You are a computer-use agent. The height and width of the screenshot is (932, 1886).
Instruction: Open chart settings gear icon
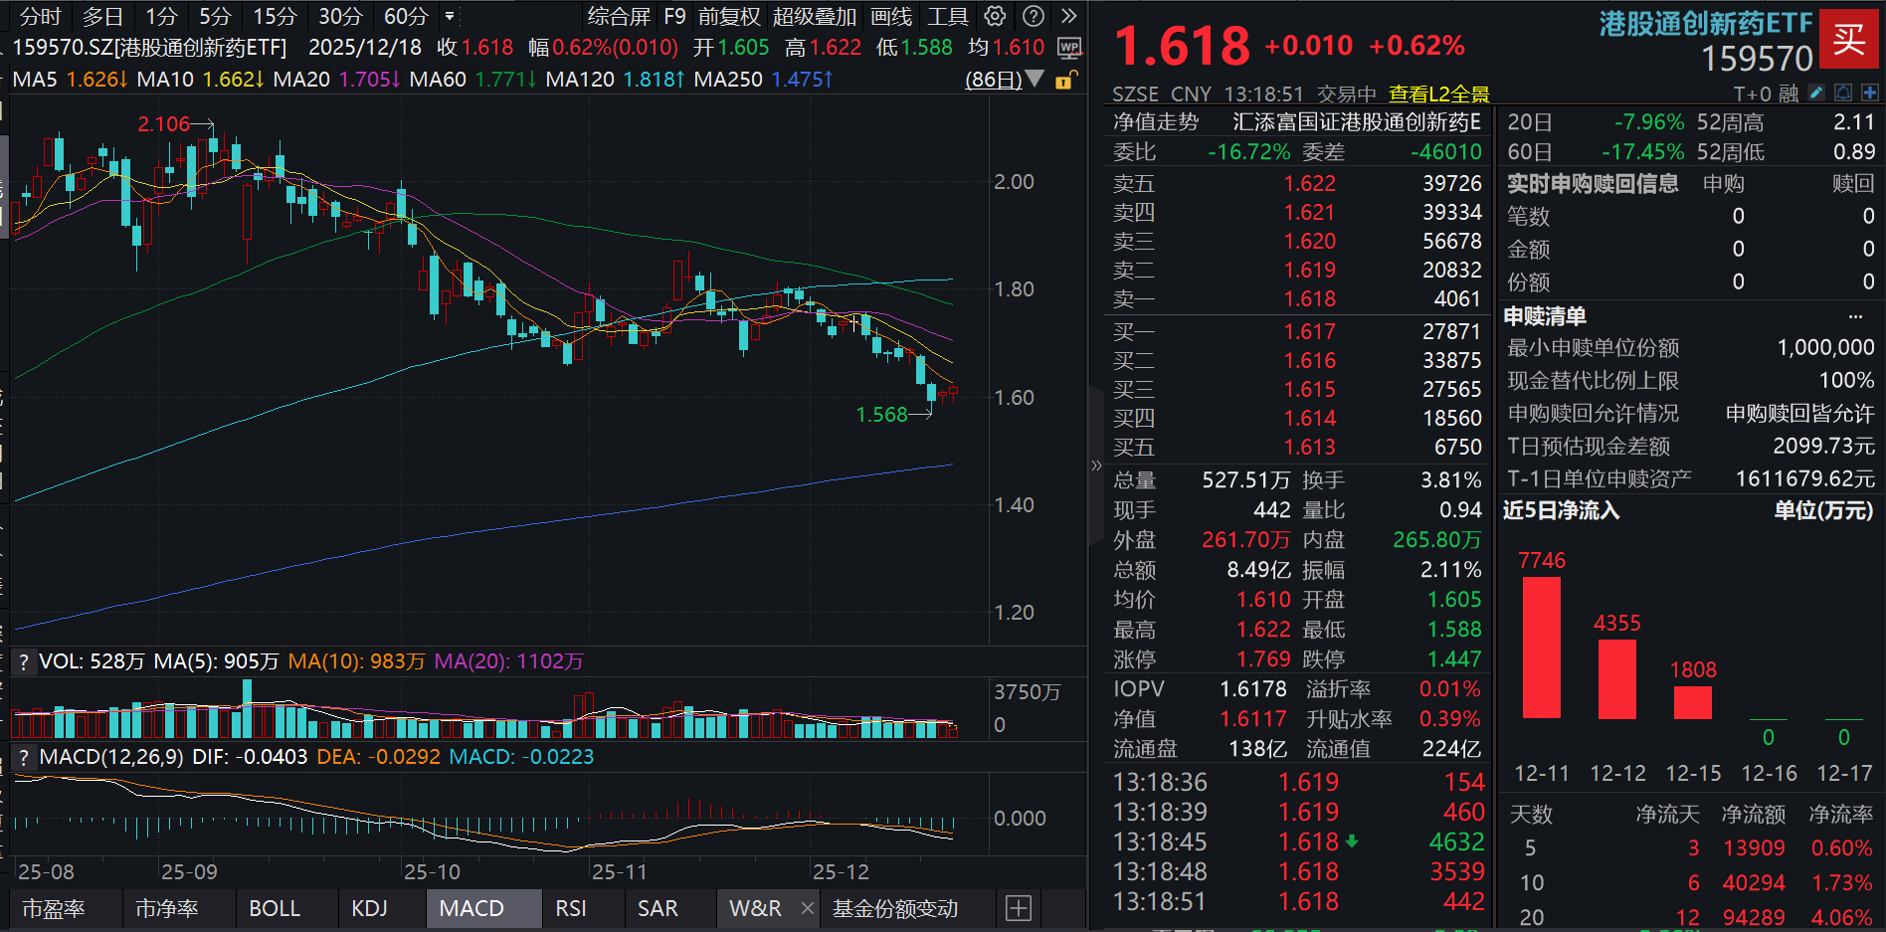tap(994, 16)
